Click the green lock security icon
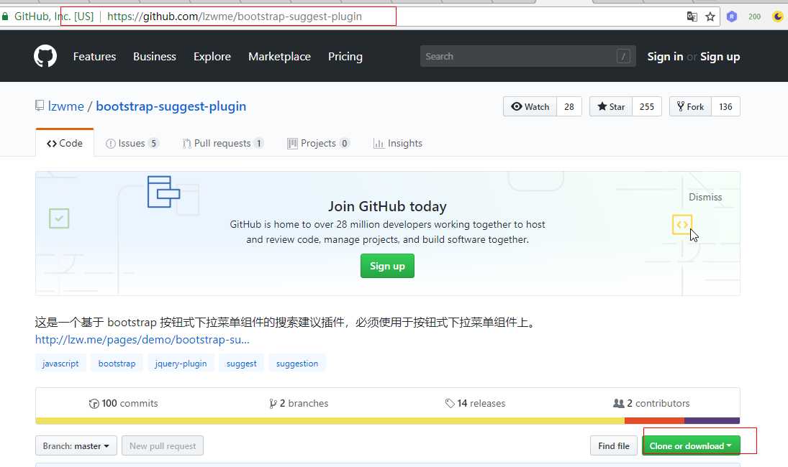 [x=5, y=17]
